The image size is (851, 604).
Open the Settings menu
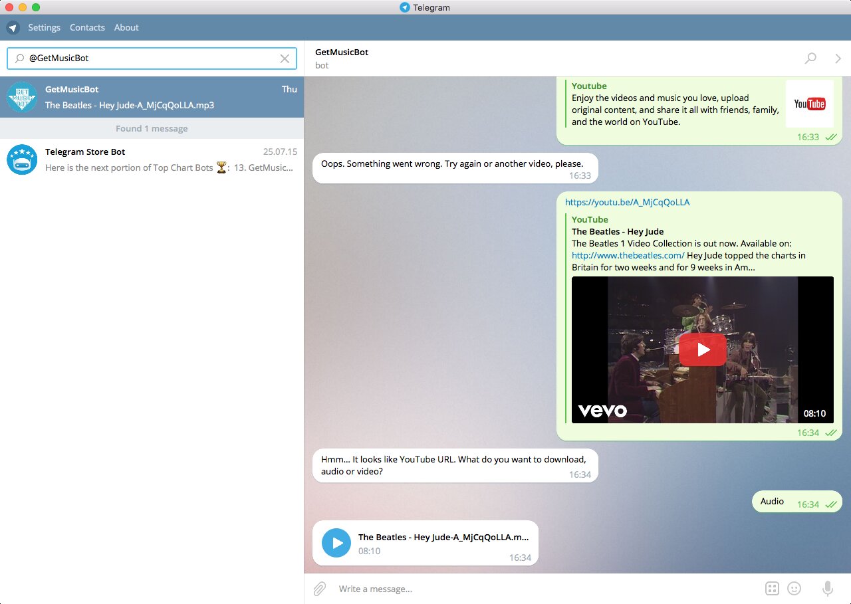point(44,28)
